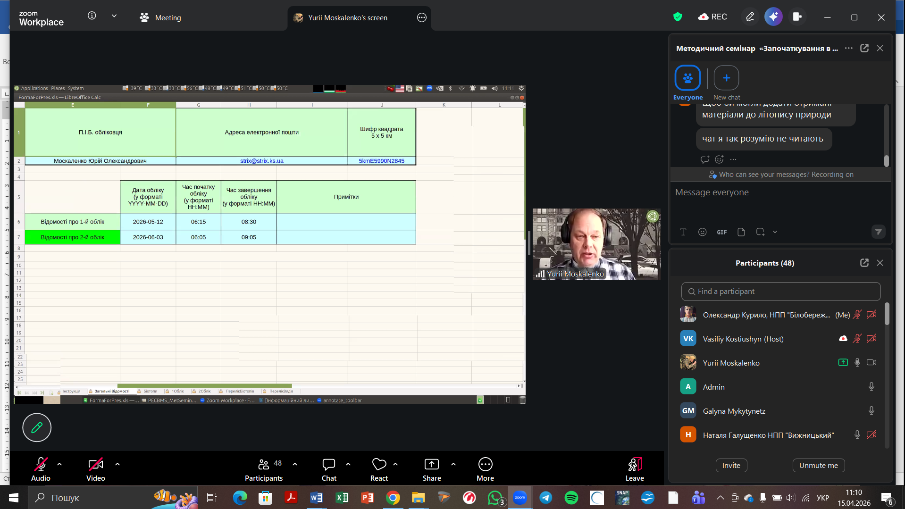Screen dimensions: 905x509
Task: Attach a file in chat
Action: pos(741,232)
